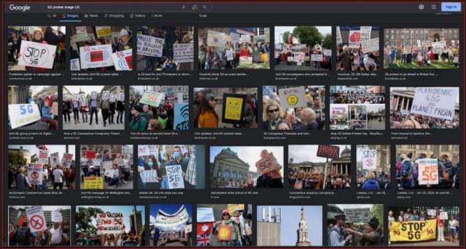Click the Sign in button
This screenshot has width=466, height=249.
coord(451,7)
